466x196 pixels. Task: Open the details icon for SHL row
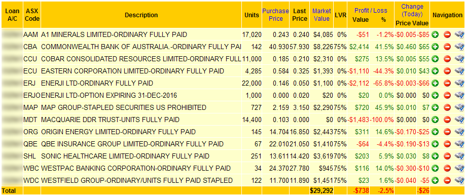(459, 156)
